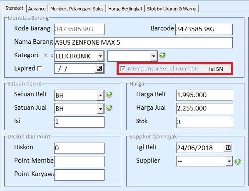Select the Stok field
The height and width of the screenshot is (191, 249).
[x=204, y=122]
